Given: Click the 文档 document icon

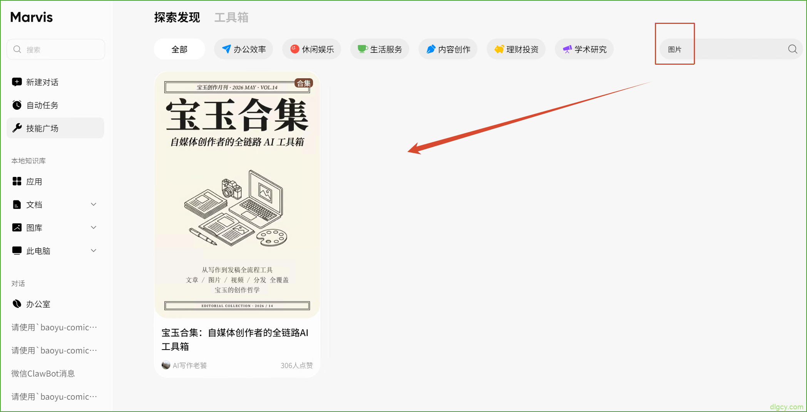Looking at the screenshot, I should pos(17,205).
